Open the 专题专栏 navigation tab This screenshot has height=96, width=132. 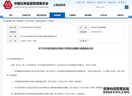click(x=120, y=15)
